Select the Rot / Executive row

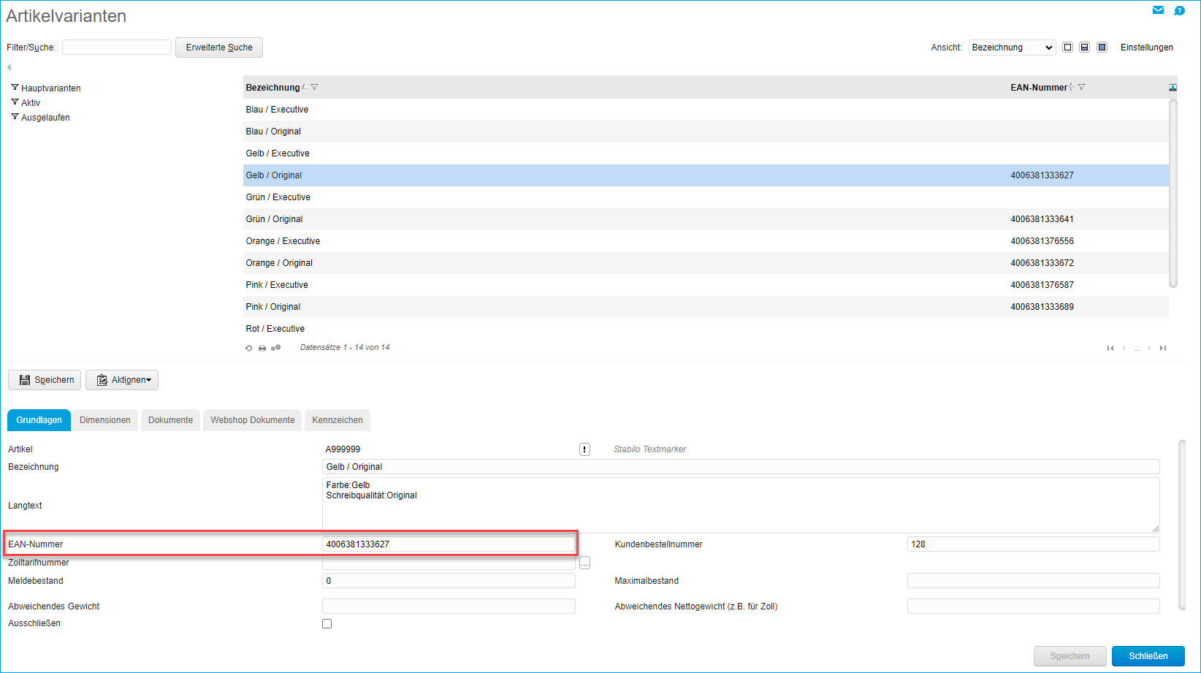[706, 329]
